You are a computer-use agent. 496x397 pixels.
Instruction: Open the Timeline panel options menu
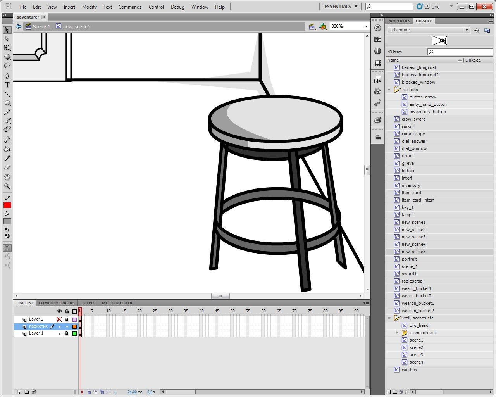(x=366, y=303)
